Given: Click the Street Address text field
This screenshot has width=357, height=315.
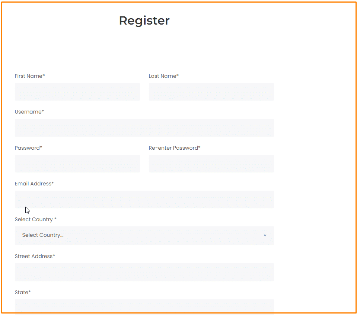Looking at the screenshot, I should point(144,272).
